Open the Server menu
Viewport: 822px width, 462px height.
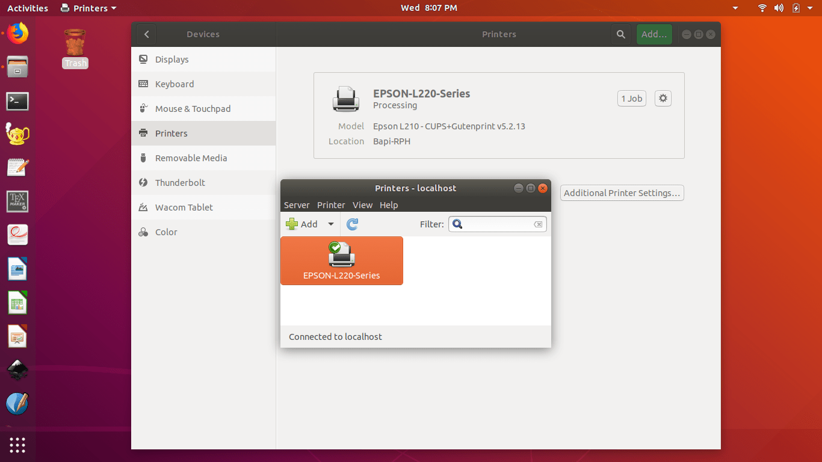(x=297, y=205)
